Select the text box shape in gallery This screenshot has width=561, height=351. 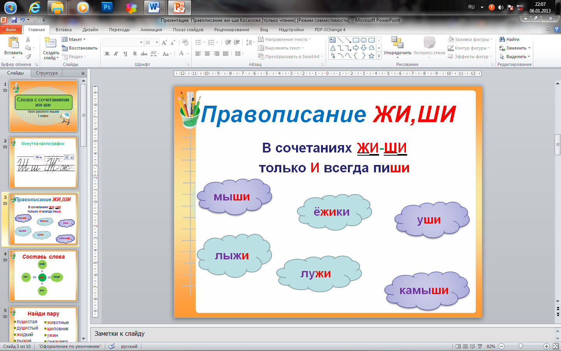pyautogui.click(x=332, y=40)
